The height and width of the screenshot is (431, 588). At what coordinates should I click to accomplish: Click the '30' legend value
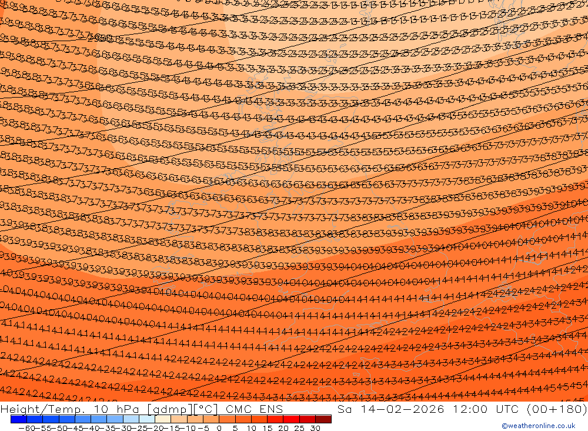click(x=315, y=428)
